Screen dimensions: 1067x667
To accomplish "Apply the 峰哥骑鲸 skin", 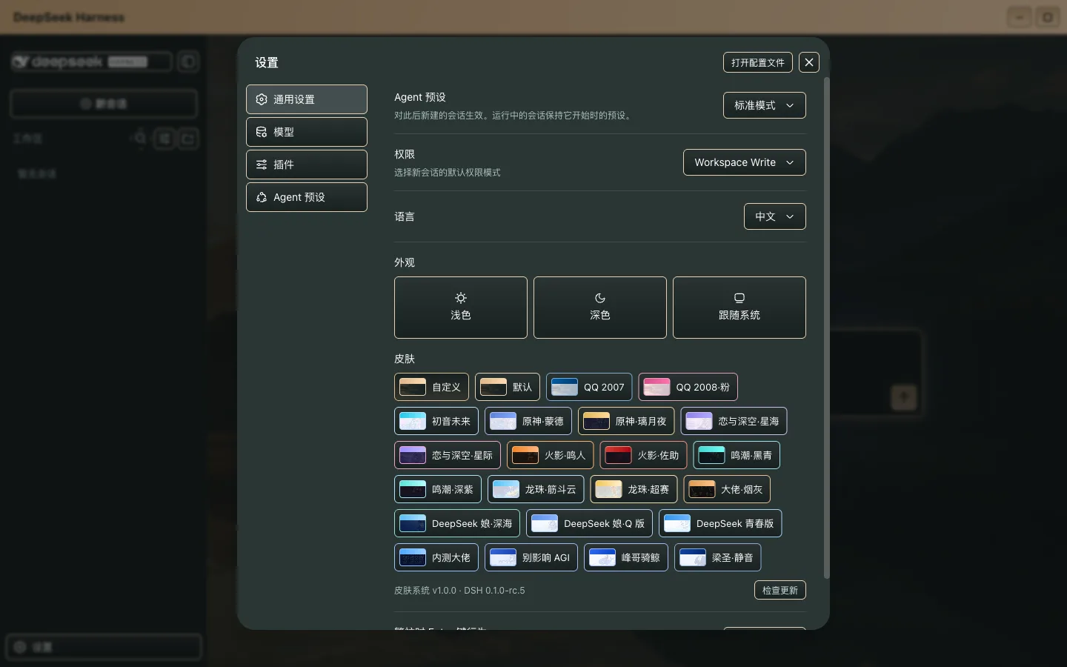I will click(626, 557).
